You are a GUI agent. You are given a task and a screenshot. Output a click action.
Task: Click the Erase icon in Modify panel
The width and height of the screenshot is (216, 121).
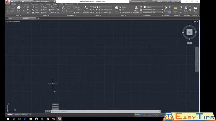[58, 7]
